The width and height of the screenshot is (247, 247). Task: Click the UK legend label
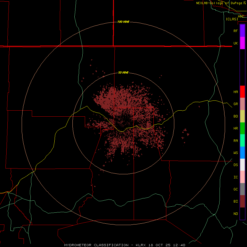pyautogui.click(x=235, y=43)
